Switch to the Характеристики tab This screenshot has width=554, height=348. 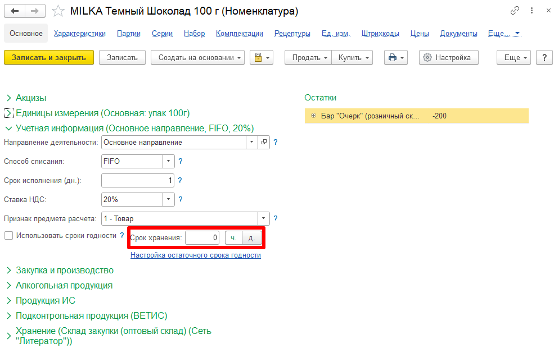[79, 34]
